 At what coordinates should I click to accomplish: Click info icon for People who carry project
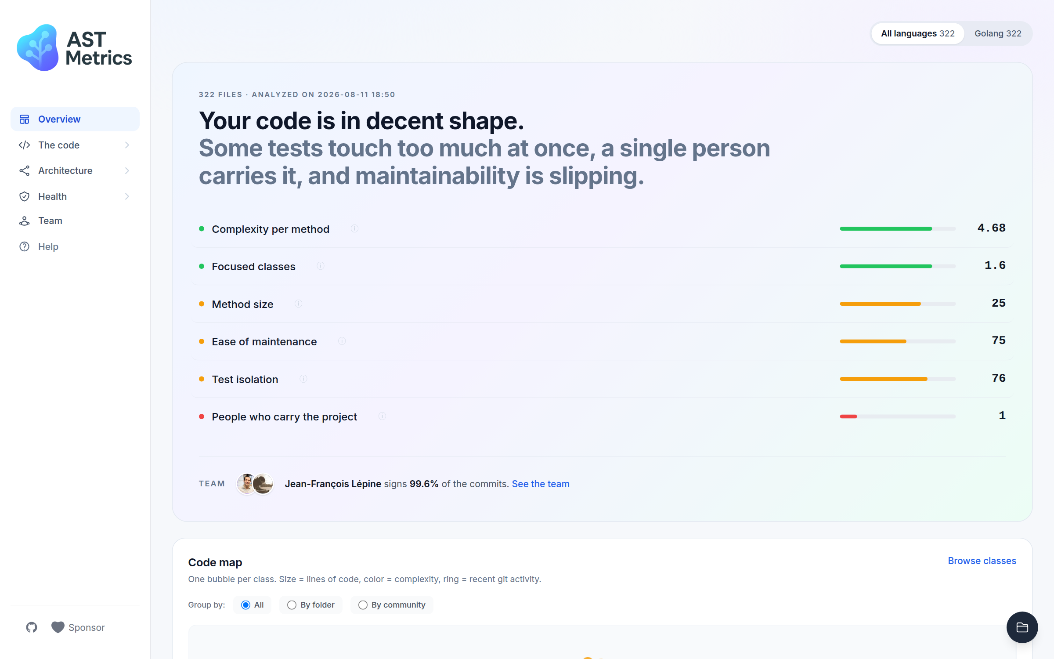pos(382,416)
